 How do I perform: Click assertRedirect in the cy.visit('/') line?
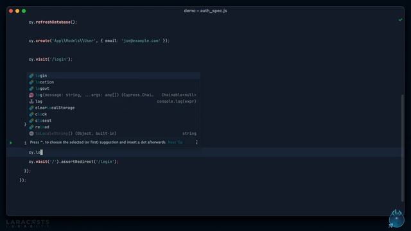click(77, 162)
